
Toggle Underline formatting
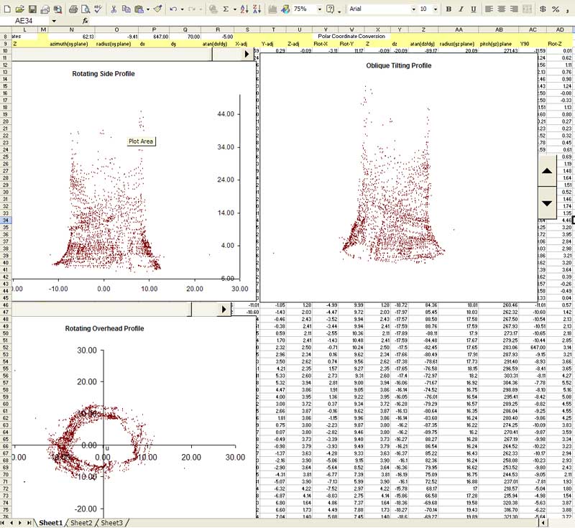pyautogui.click(x=474, y=9)
